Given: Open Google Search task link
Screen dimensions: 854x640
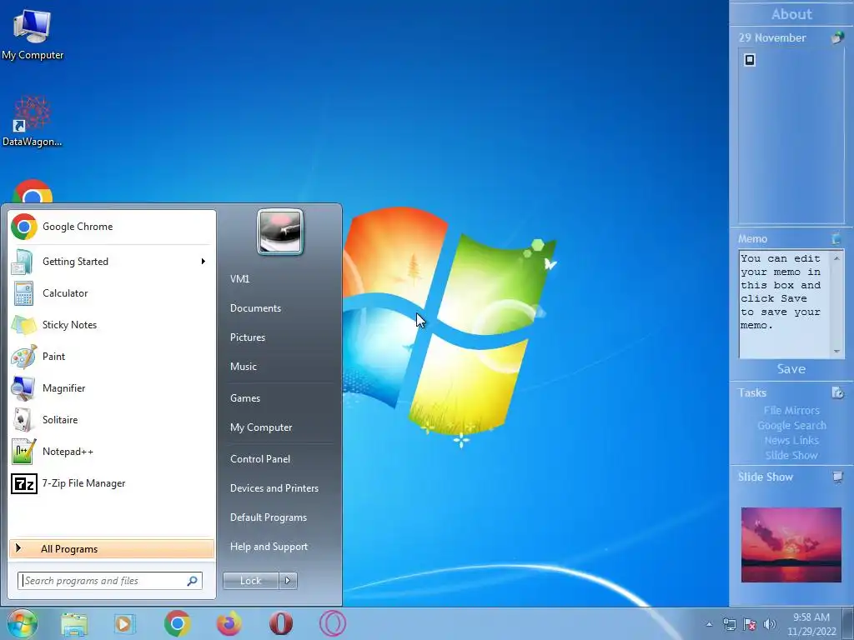Looking at the screenshot, I should pos(791,425).
